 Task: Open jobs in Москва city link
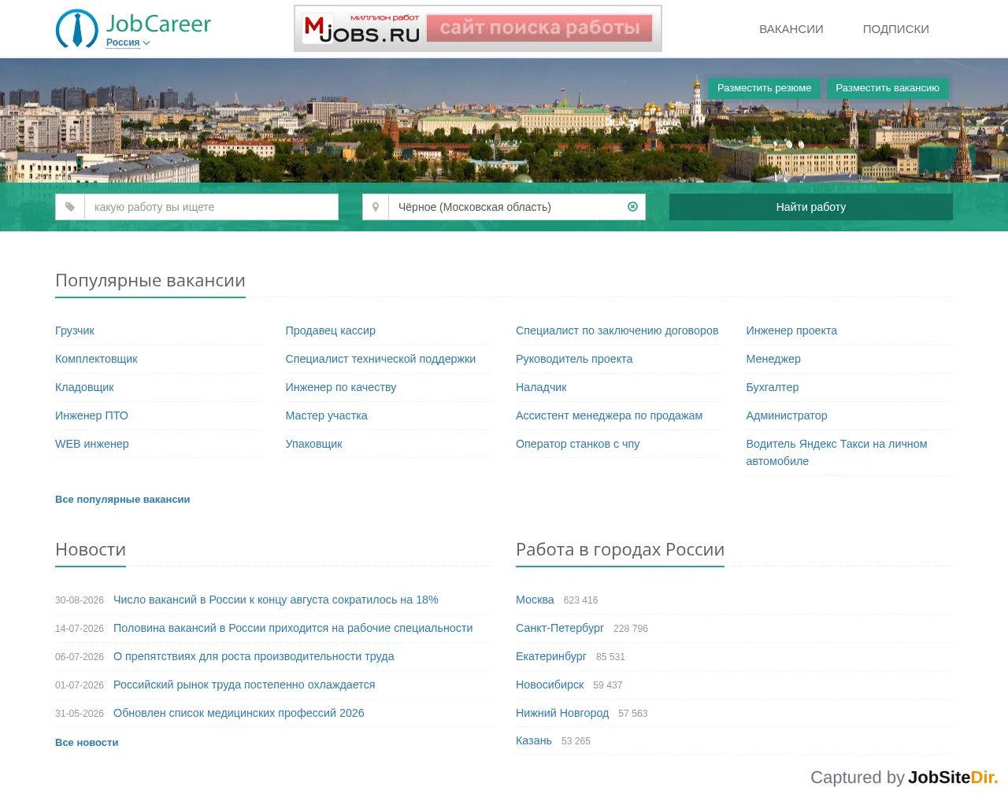535,600
